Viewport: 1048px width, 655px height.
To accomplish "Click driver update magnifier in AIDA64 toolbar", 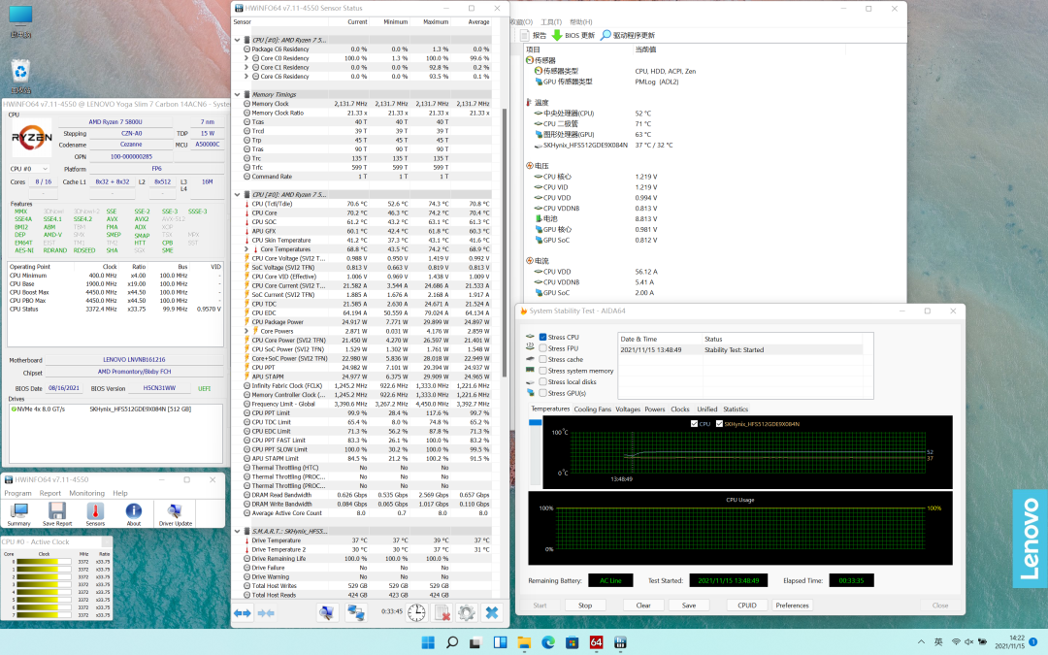I will pyautogui.click(x=606, y=36).
